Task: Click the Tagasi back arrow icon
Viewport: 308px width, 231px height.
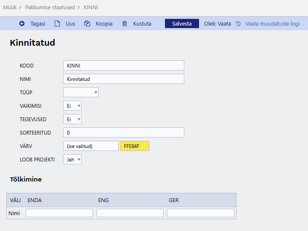Action: (22, 24)
